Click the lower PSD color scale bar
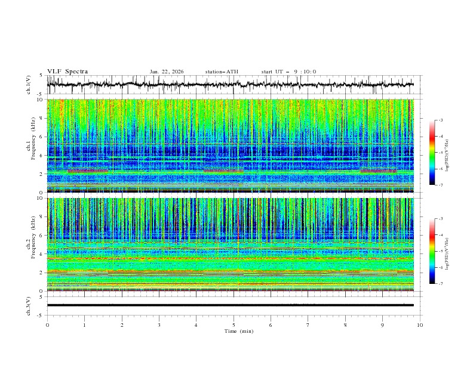Image resolution: width=473 pixels, height=365 pixels. pos(432,251)
